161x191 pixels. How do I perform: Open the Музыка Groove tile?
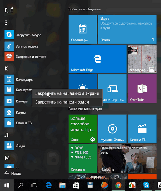pyautogui.click(x=112, y=129)
